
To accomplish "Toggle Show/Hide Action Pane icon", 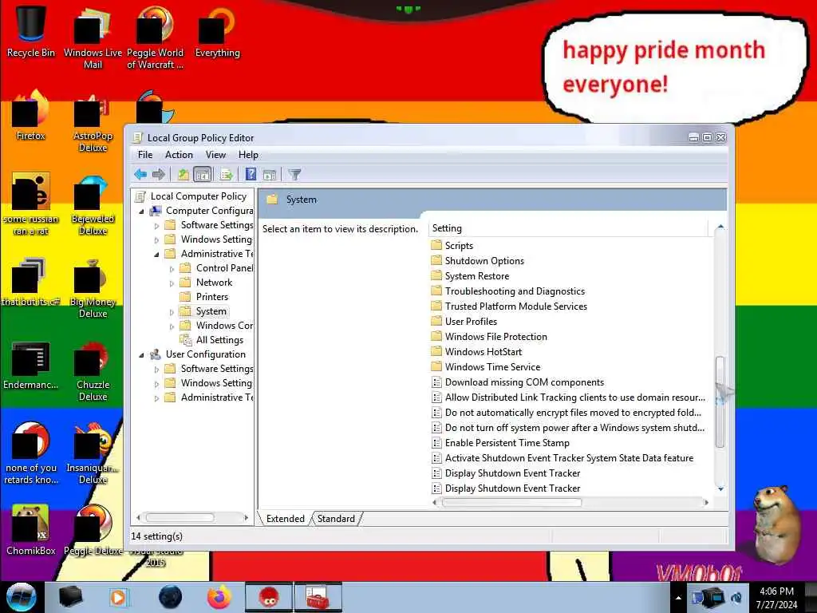I will 270,174.
